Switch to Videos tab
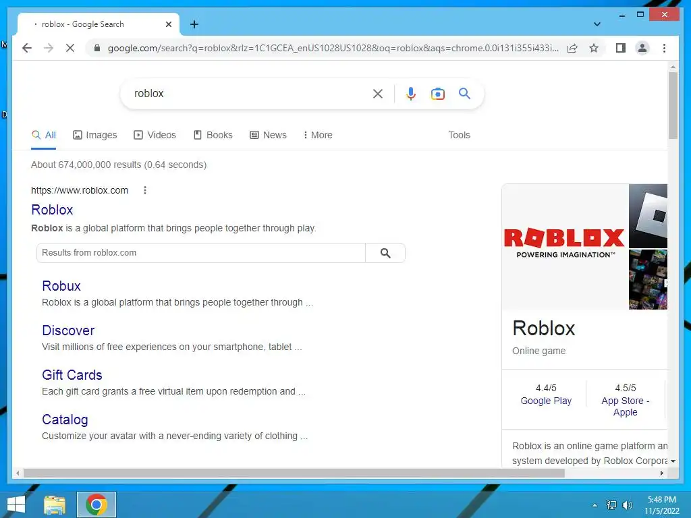 pyautogui.click(x=155, y=135)
